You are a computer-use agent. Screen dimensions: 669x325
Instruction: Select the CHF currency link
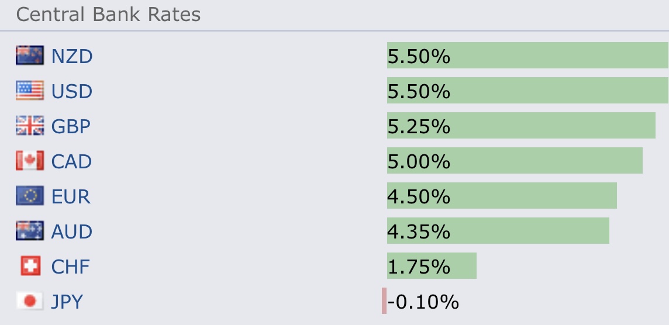71,267
